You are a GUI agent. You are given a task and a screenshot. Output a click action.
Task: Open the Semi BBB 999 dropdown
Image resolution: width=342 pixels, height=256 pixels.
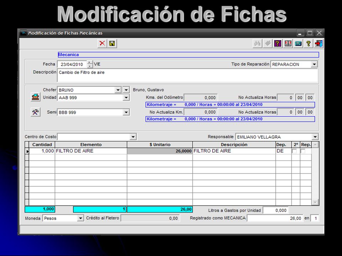126,112
